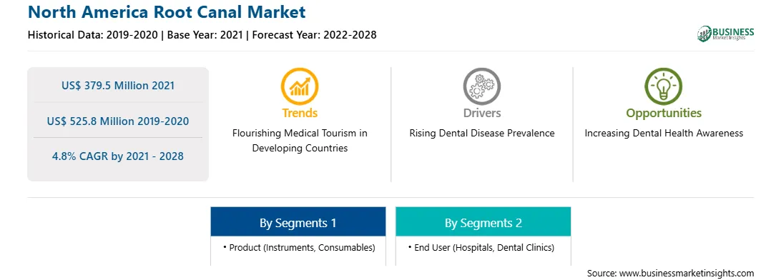Select Product (Instruments, Consumables) bullet item

(x=298, y=247)
